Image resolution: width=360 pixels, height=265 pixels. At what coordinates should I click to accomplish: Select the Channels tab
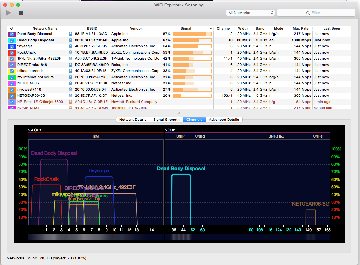[194, 120]
